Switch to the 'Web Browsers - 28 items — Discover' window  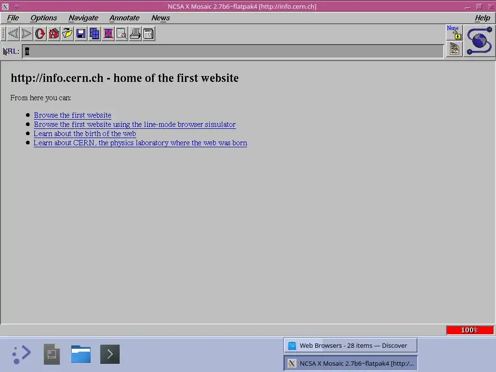point(351,345)
